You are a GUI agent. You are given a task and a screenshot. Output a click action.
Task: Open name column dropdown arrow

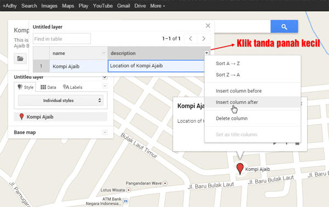(104, 53)
